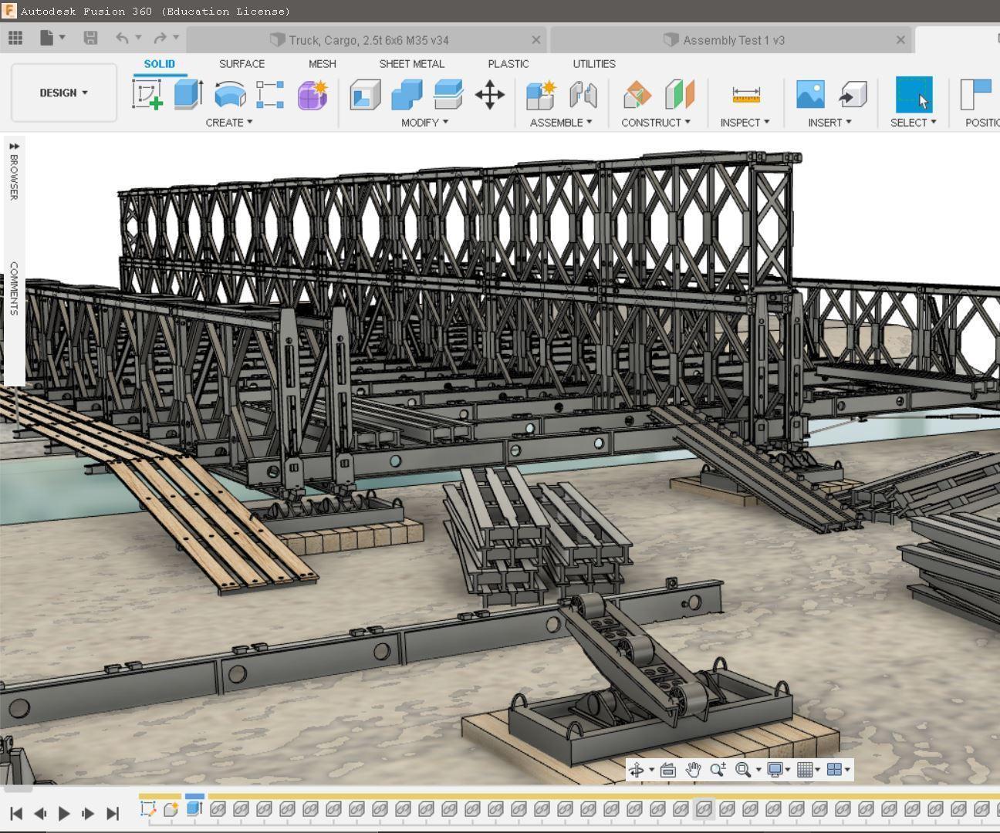Switch to the SHEET METAL tab
This screenshot has height=833, width=1000.
411,64
